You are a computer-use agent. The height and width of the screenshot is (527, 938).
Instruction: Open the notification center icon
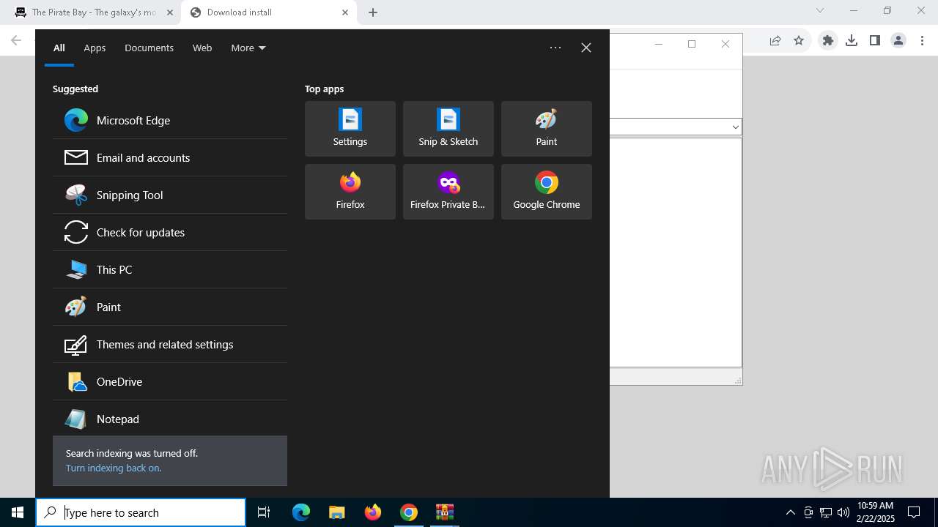[914, 512]
